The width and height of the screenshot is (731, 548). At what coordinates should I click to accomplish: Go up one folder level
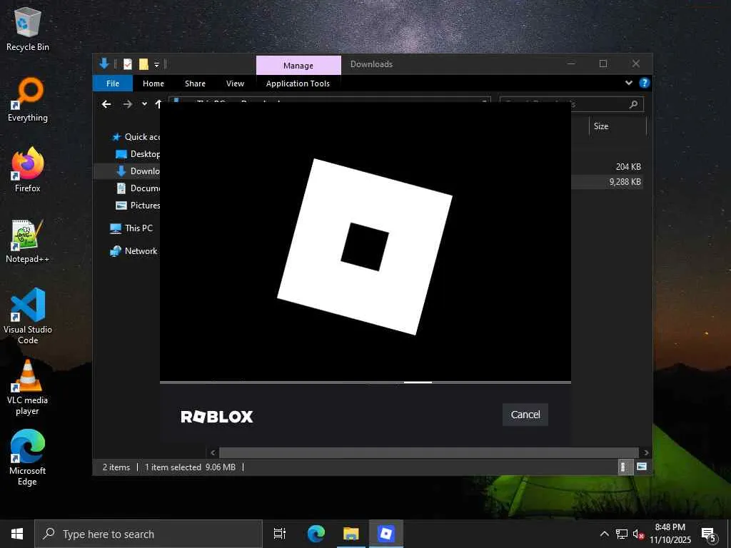point(158,104)
